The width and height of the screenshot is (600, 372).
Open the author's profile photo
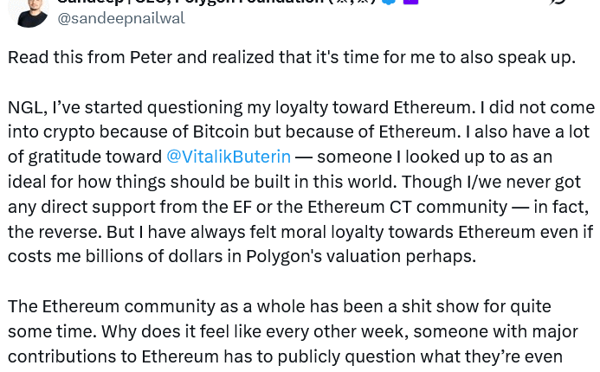(28, 10)
